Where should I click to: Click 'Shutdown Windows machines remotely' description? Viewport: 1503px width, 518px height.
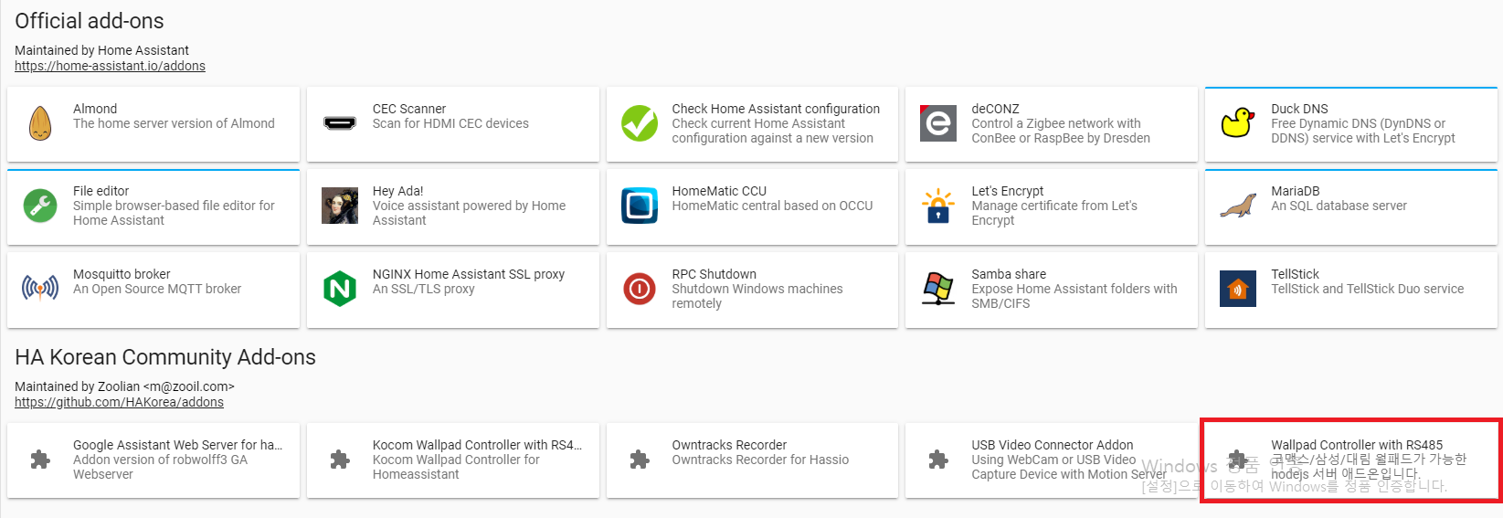tap(757, 296)
